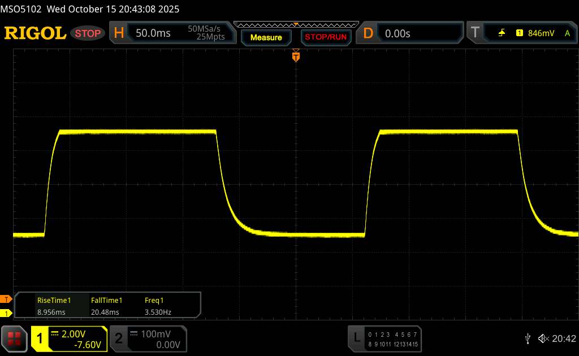
Task: Click the orange trigger level marker at left edge
Action: pyautogui.click(x=6, y=299)
